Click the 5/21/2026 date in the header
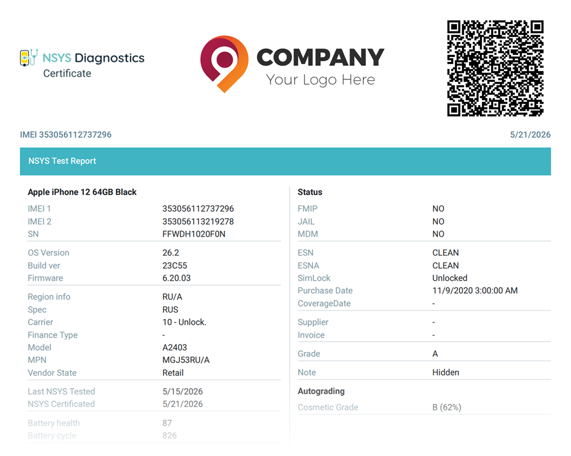Viewport: 571px width, 456px height. (531, 135)
